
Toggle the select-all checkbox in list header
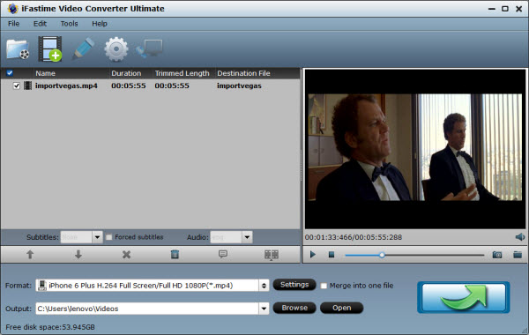[10, 73]
